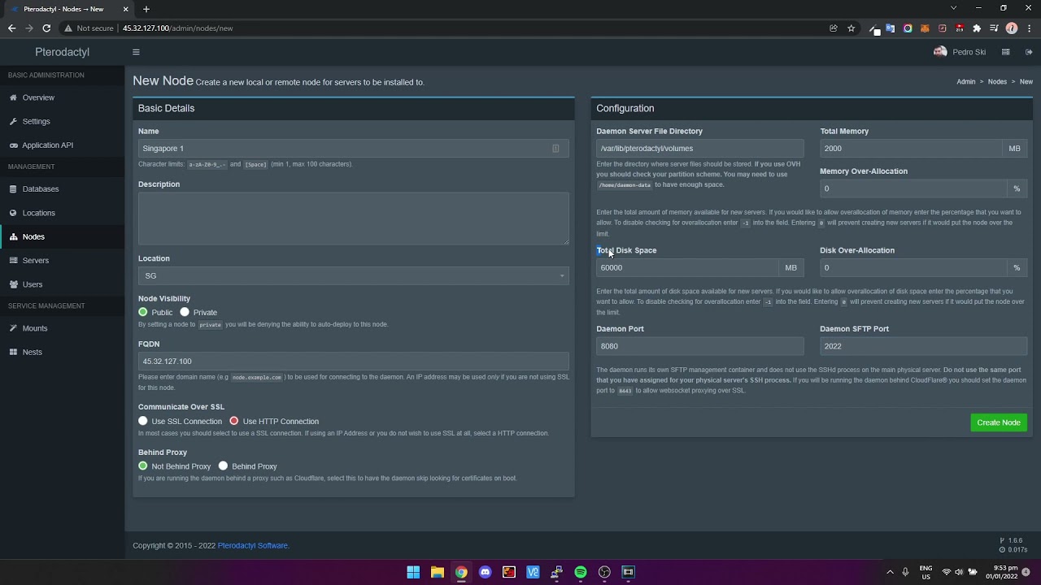Open the Google Translate extension icon
1041x585 pixels.
pos(891,28)
